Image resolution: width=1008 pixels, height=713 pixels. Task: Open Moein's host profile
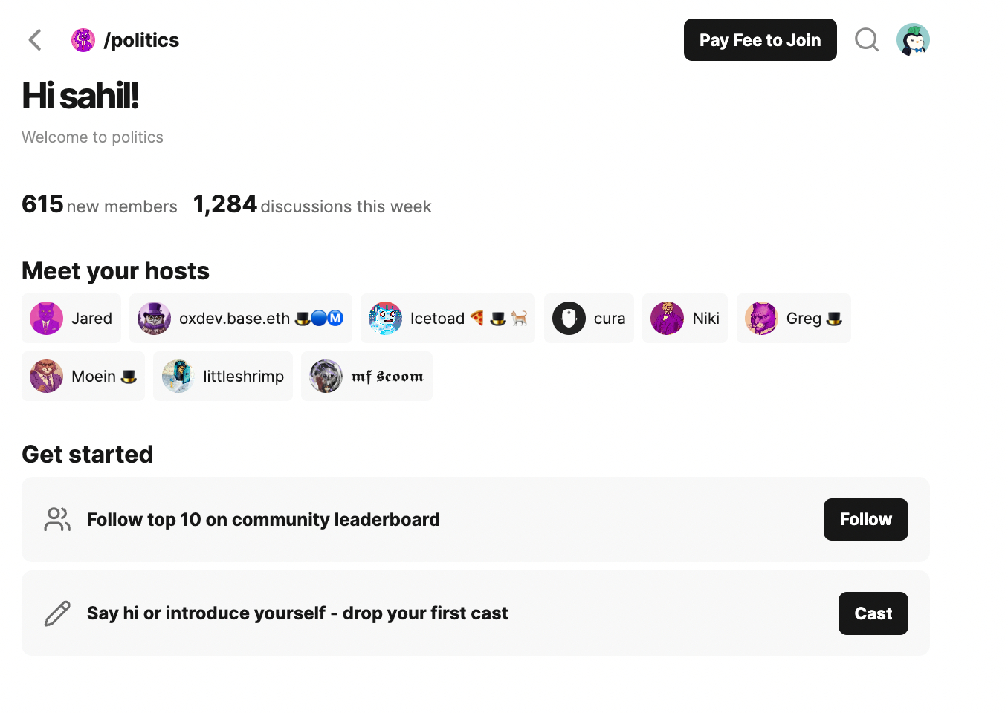pos(83,377)
